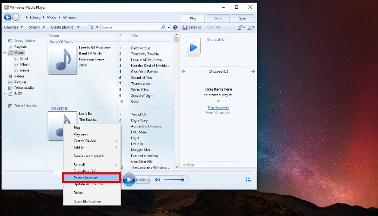This screenshot has height=216, width=378.
Task: Mute audio with the speaker icon
Action: [x=157, y=179]
